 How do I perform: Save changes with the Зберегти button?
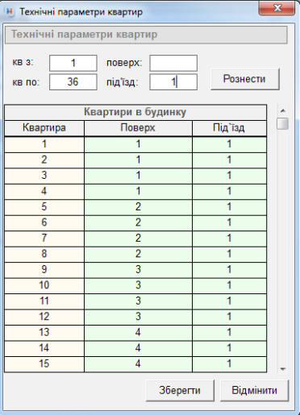pos(180,390)
